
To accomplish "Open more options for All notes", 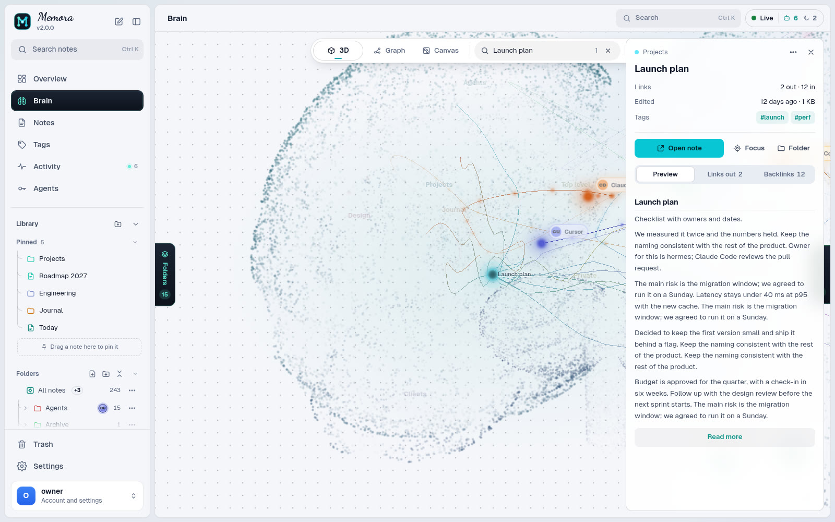I will click(132, 390).
